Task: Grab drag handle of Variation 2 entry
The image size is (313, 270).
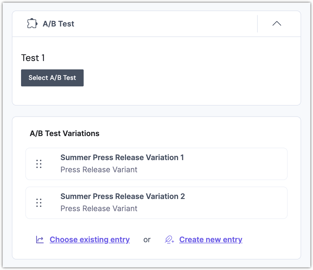Action: click(39, 203)
